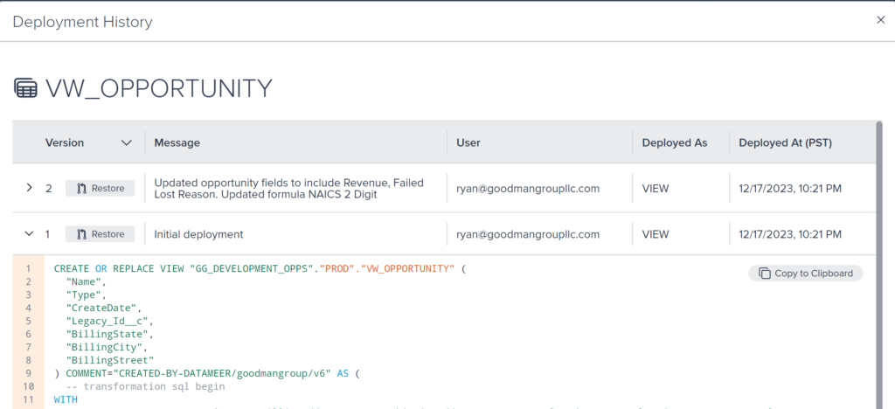Viewport: 895px width, 409px height.
Task: Click the WITH keyword on line 11
Action: tap(66, 400)
